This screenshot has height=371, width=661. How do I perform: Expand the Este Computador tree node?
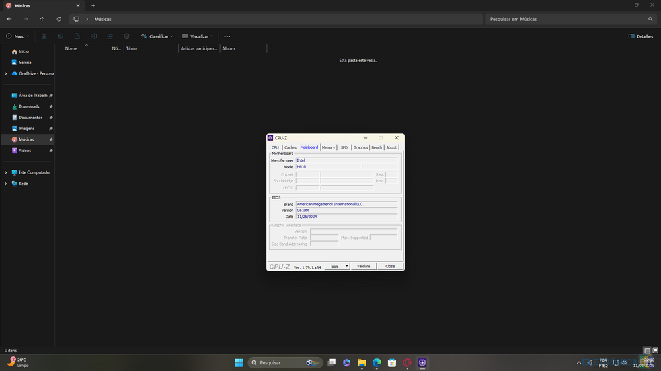point(5,172)
